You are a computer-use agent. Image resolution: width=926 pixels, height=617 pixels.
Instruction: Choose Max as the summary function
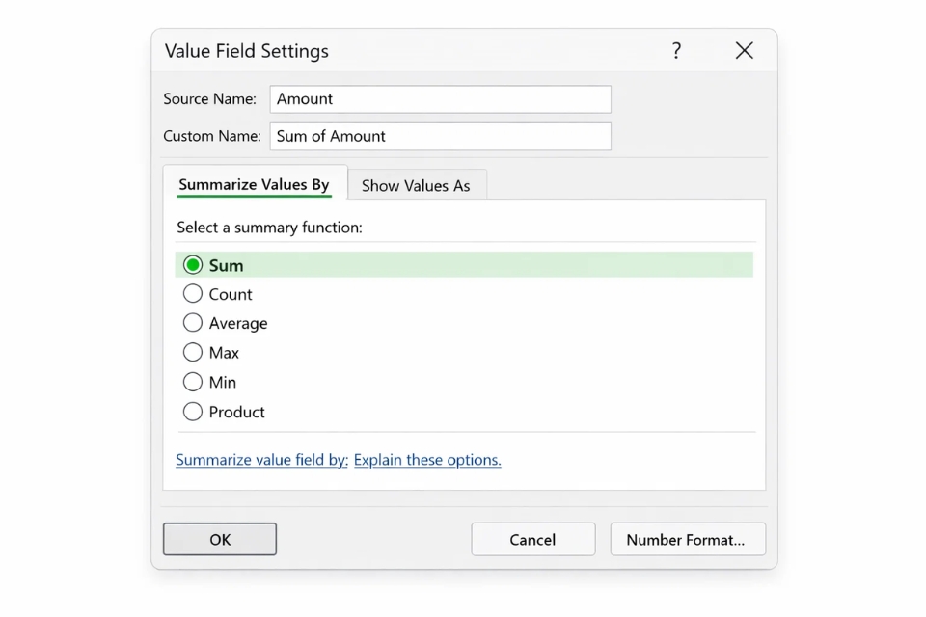193,353
